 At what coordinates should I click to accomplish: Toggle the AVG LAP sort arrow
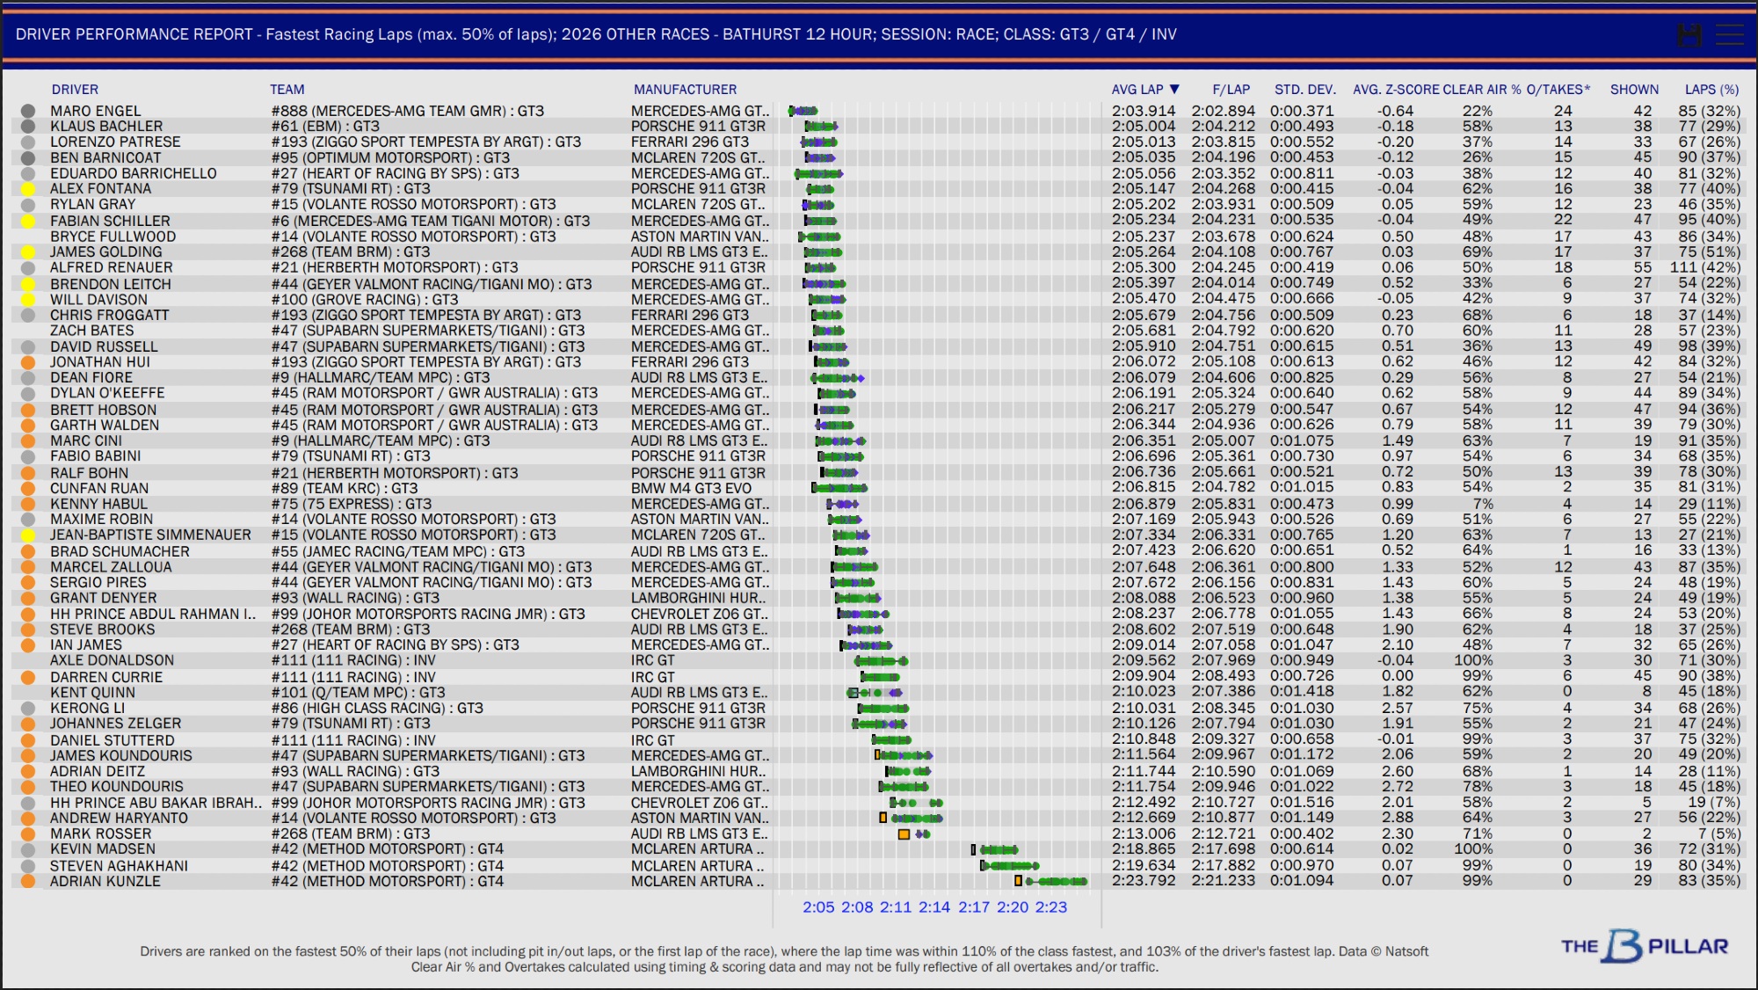click(x=1174, y=90)
